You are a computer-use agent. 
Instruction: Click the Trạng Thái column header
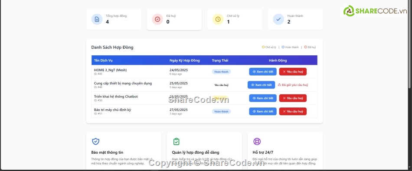pos(220,60)
